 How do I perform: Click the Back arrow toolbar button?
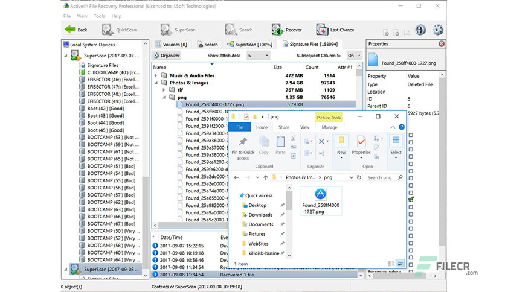(x=76, y=30)
